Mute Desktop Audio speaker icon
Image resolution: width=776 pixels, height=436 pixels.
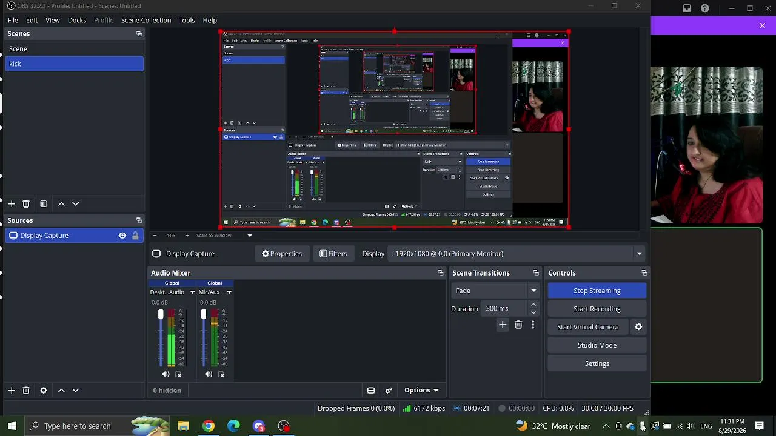[166, 374]
